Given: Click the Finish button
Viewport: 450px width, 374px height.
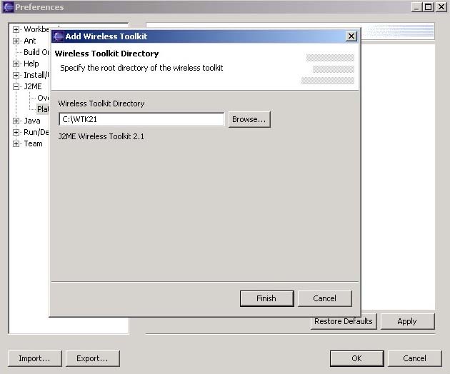Looking at the screenshot, I should [266, 298].
